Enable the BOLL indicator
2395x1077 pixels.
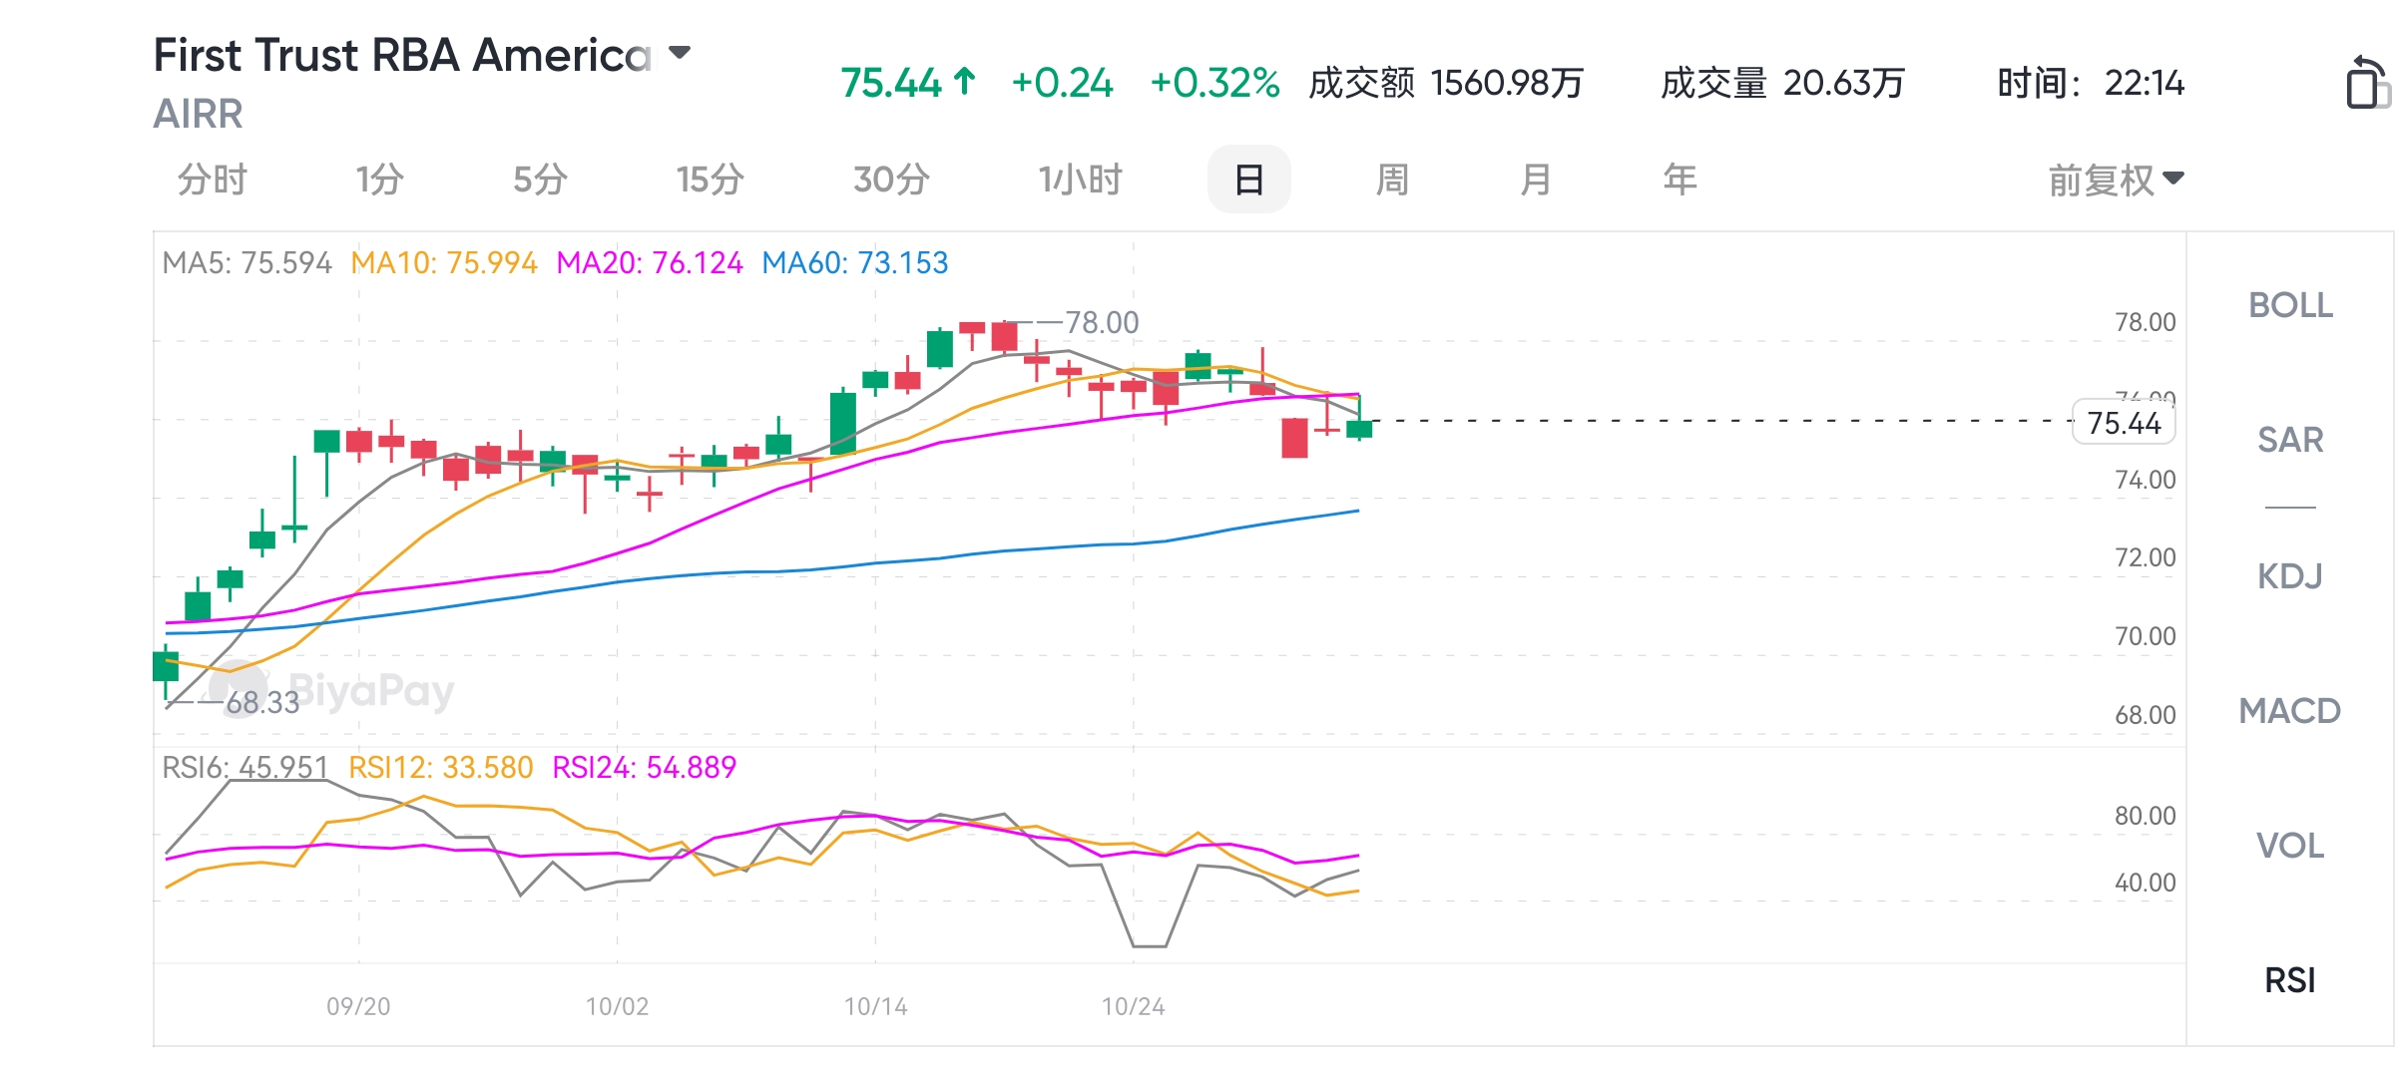pyautogui.click(x=2290, y=305)
